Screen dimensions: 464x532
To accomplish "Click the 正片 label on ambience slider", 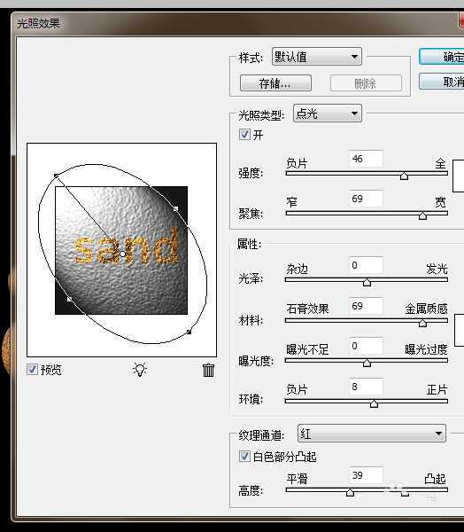I will point(437,389).
